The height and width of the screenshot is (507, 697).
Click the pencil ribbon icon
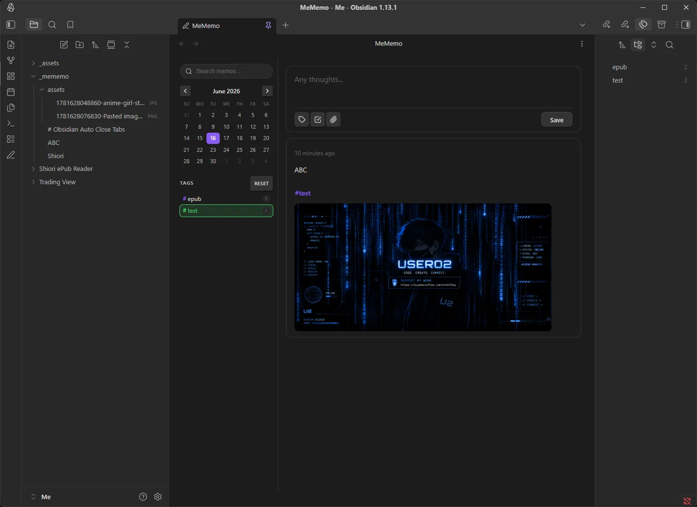11,155
